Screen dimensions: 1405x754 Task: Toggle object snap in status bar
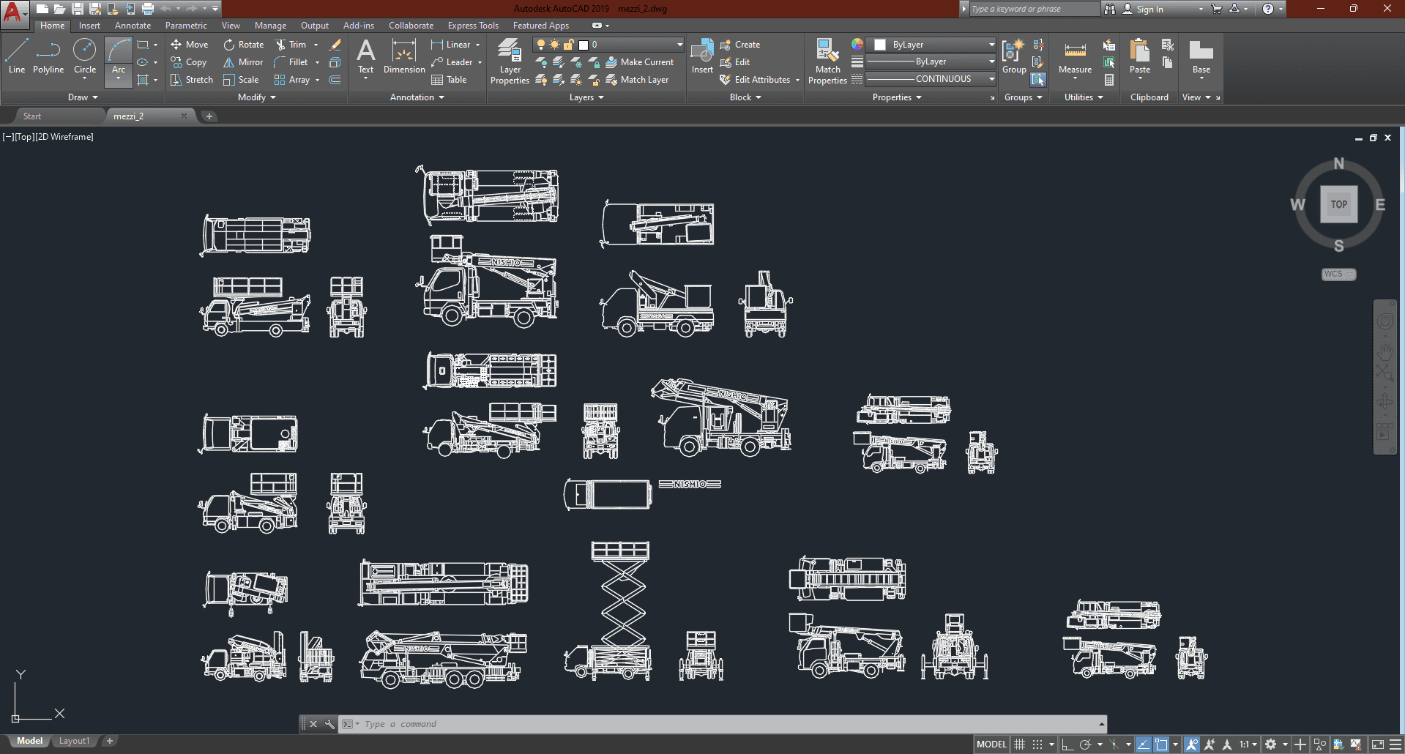pyautogui.click(x=1161, y=744)
